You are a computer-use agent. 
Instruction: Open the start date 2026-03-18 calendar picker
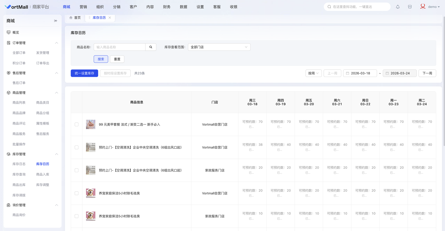(x=360, y=73)
